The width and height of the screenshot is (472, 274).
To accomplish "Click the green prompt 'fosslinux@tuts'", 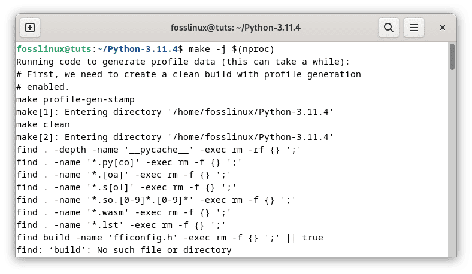I will coord(54,49).
